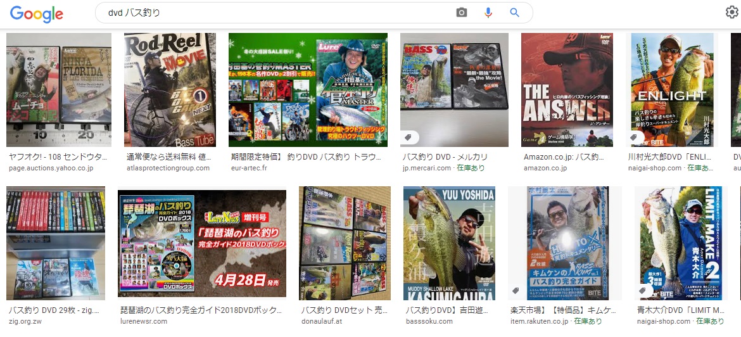Click product tag icon on Mercari thumbnail
741x337 pixels.
(x=408, y=137)
